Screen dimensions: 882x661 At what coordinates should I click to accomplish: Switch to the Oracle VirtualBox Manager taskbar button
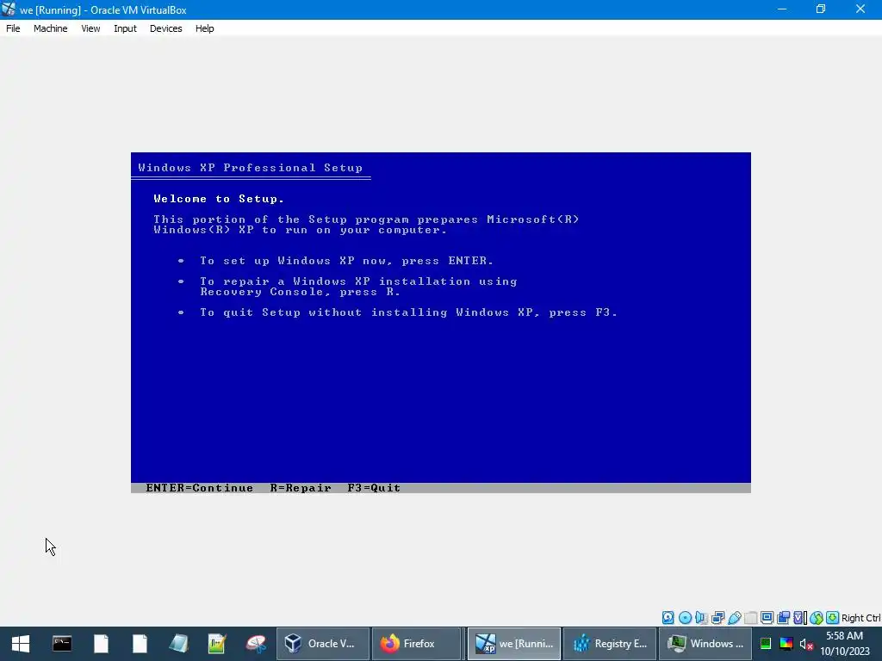323,644
